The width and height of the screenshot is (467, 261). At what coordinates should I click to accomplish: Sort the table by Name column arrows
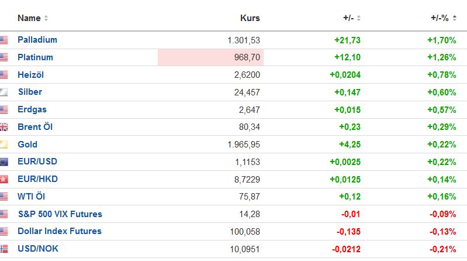click(46, 18)
